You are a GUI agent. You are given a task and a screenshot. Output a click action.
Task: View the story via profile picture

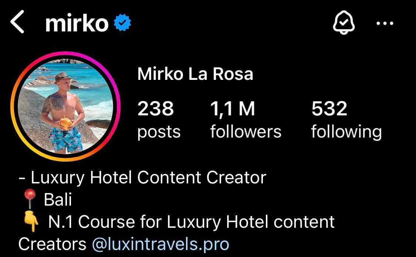click(x=65, y=106)
